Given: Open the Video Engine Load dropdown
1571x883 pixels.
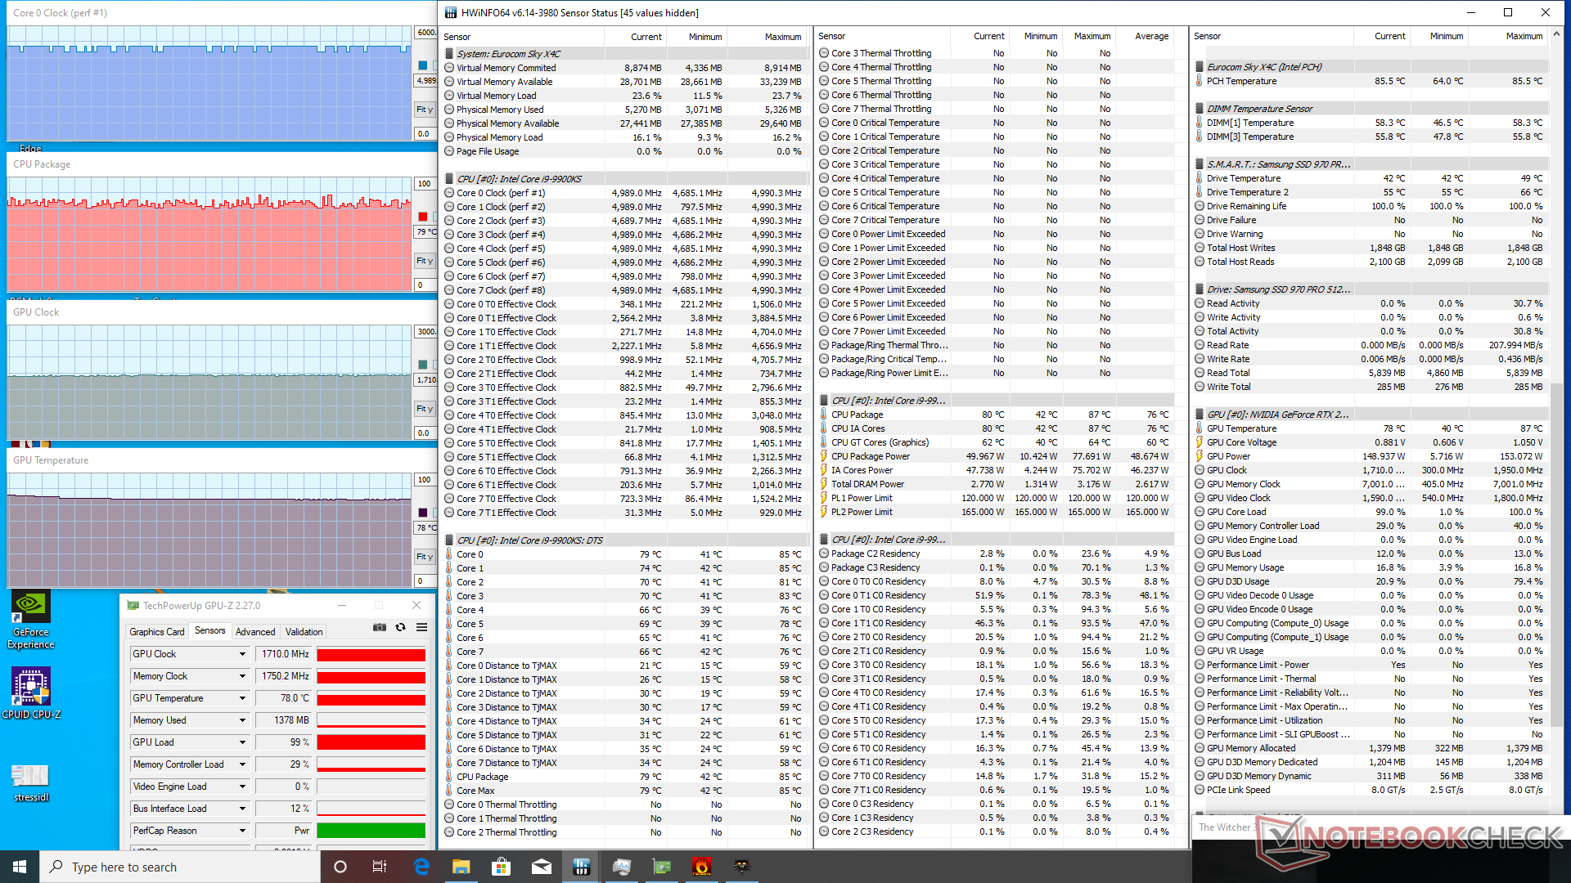Looking at the screenshot, I should [x=242, y=787].
